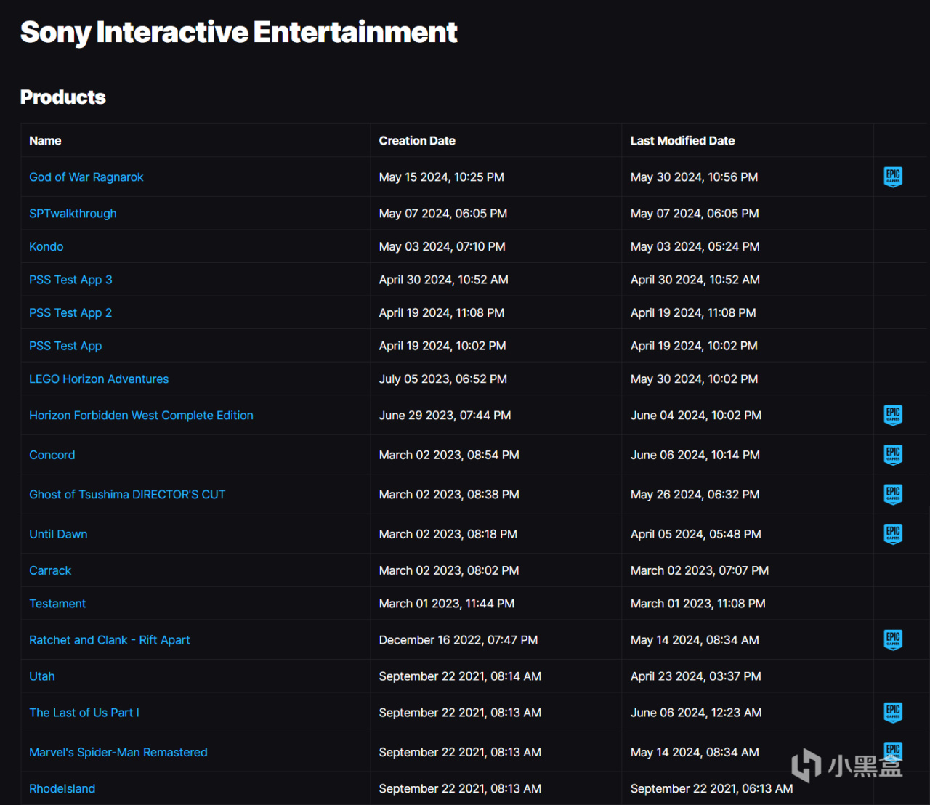The width and height of the screenshot is (930, 805).
Task: Select modified date May 30 2024, 10:02 PM
Action: pyautogui.click(x=694, y=379)
